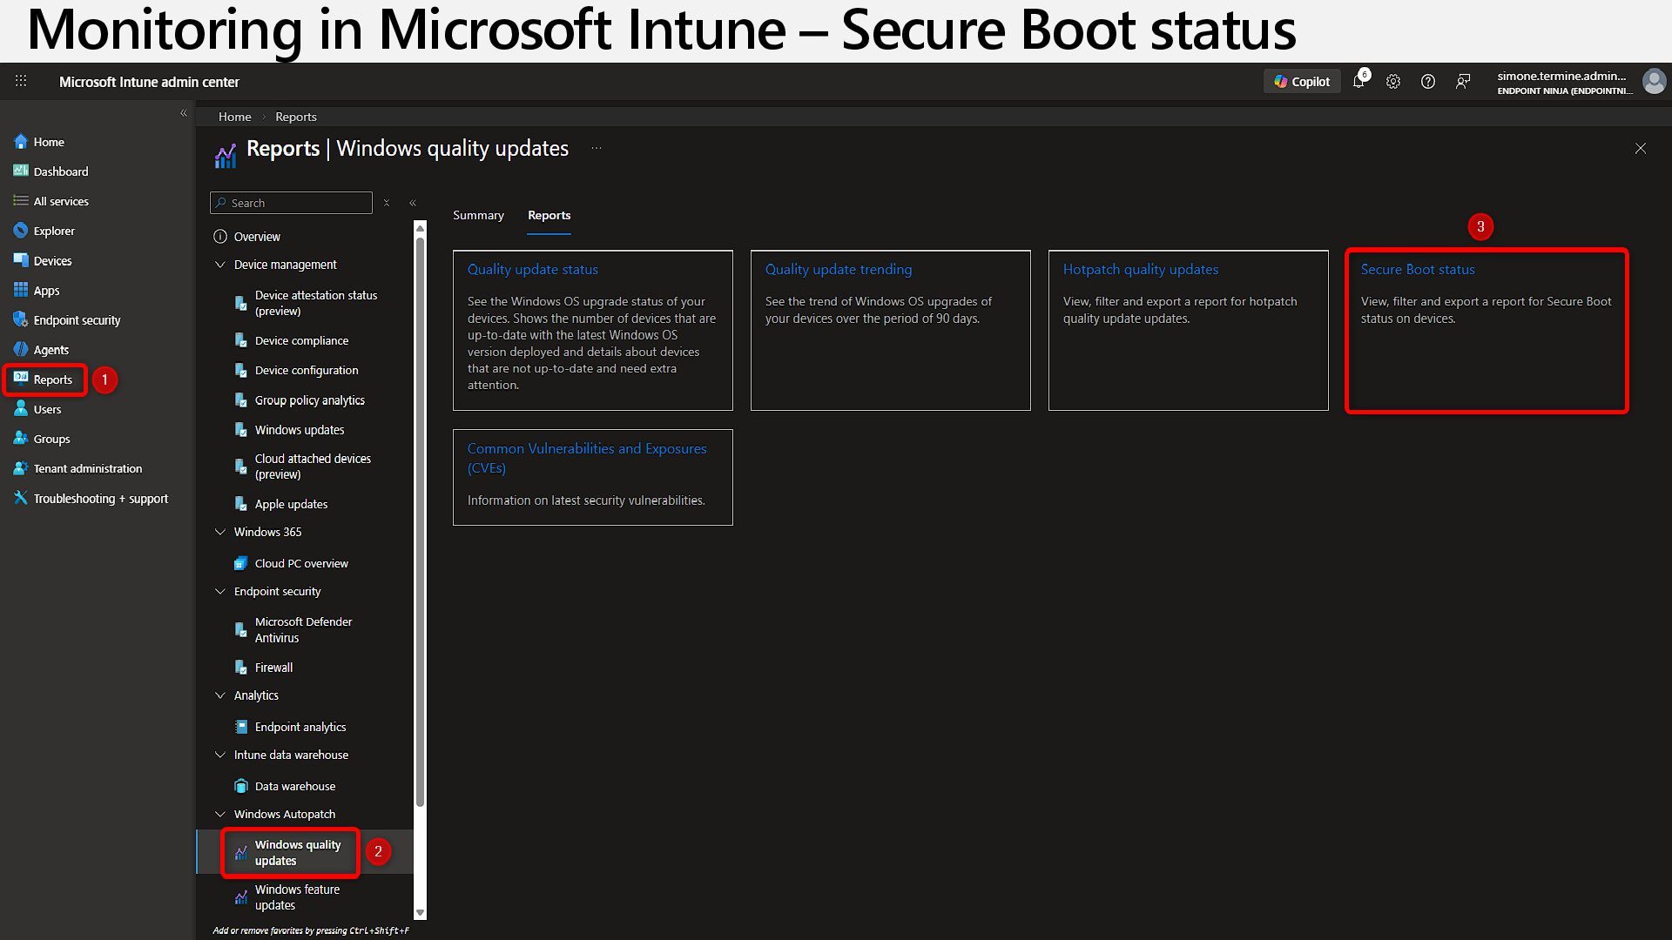Open the settings gear icon

[1393, 82]
